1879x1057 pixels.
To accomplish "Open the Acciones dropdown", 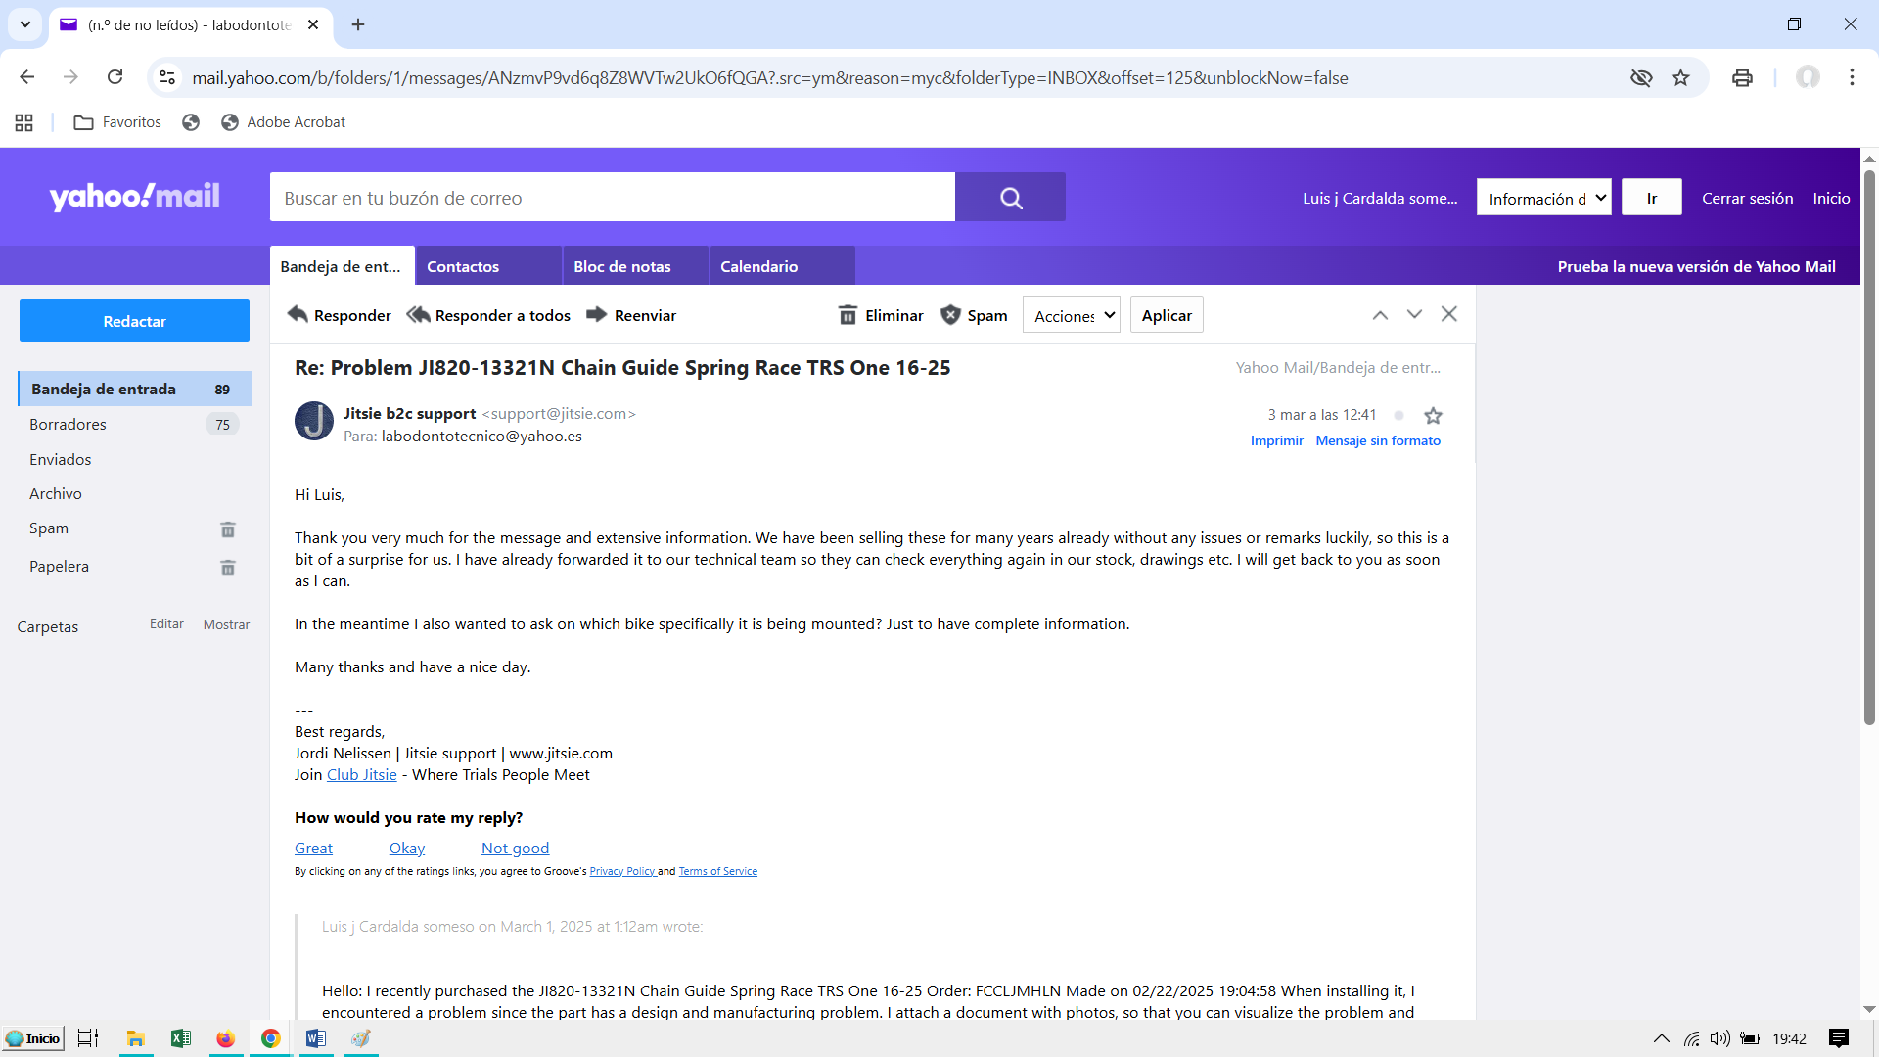I will [1072, 315].
